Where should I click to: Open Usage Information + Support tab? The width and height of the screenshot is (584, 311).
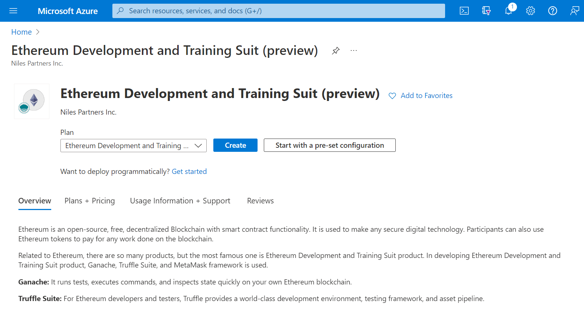(x=180, y=201)
